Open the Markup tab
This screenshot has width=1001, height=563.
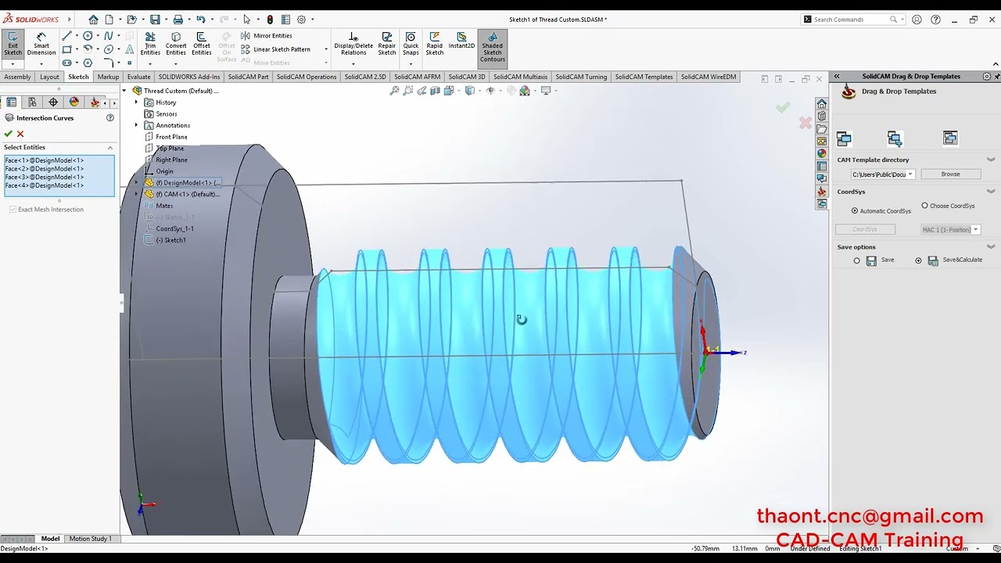click(x=108, y=77)
